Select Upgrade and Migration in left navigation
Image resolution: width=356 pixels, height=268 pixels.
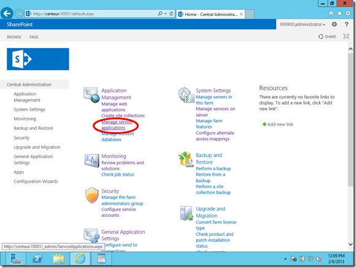click(37, 147)
